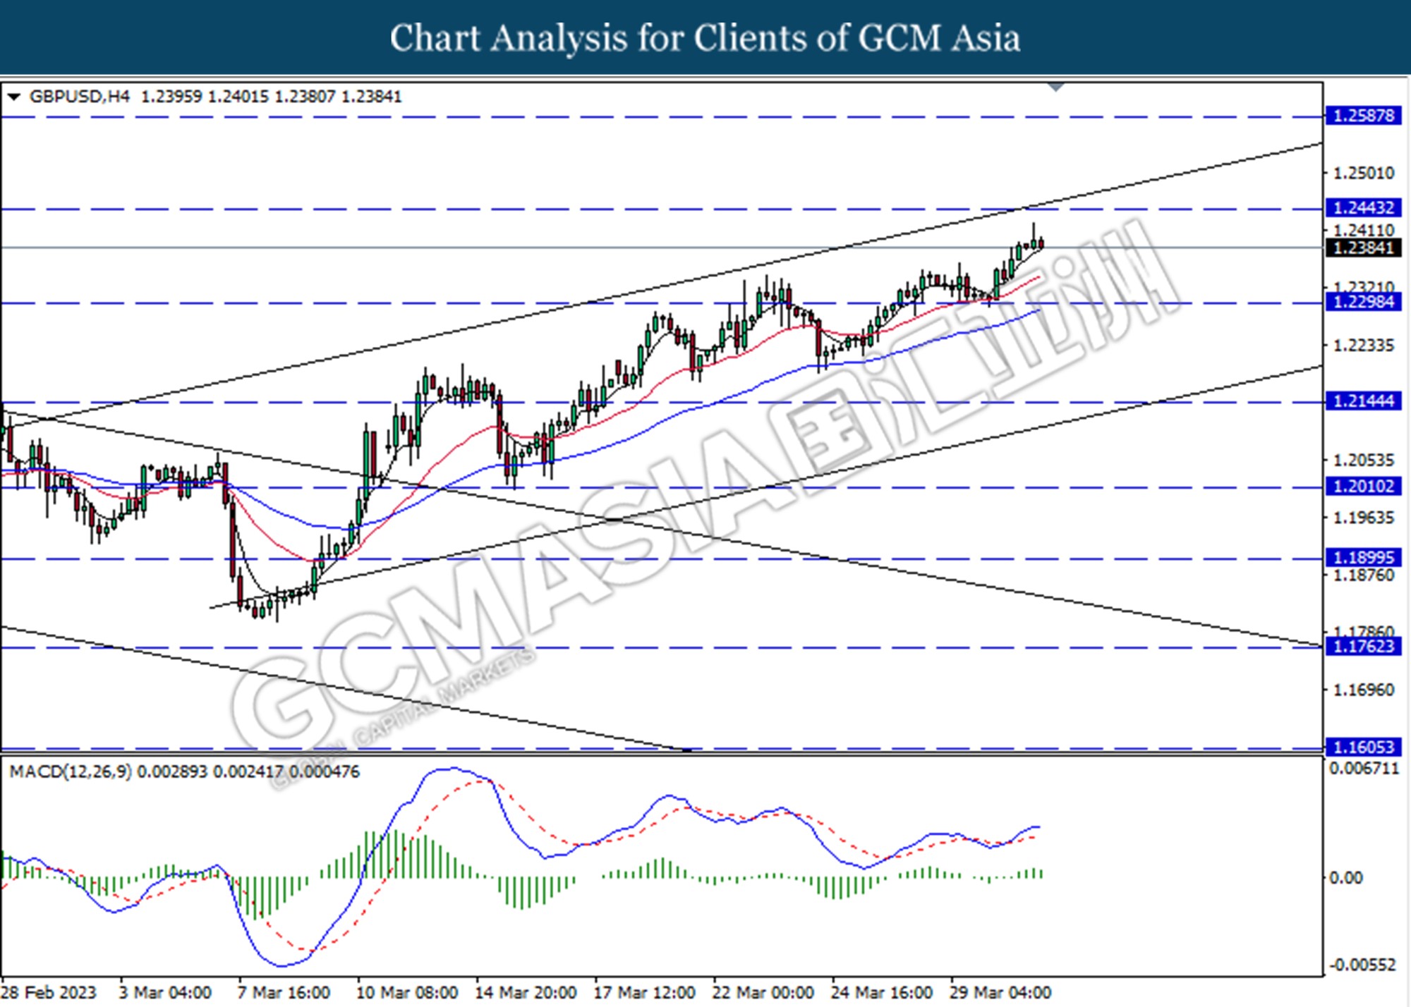Viewport: 1411px width, 1007px height.
Task: Click the MACD zero level 0.00 label
Action: click(1345, 878)
